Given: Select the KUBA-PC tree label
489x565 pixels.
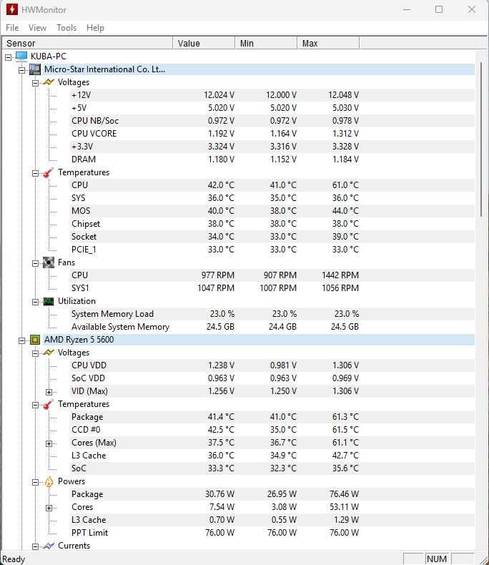Looking at the screenshot, I should click(49, 56).
